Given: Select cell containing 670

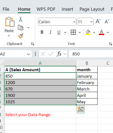Looking at the screenshot, I should click(40, 89).
